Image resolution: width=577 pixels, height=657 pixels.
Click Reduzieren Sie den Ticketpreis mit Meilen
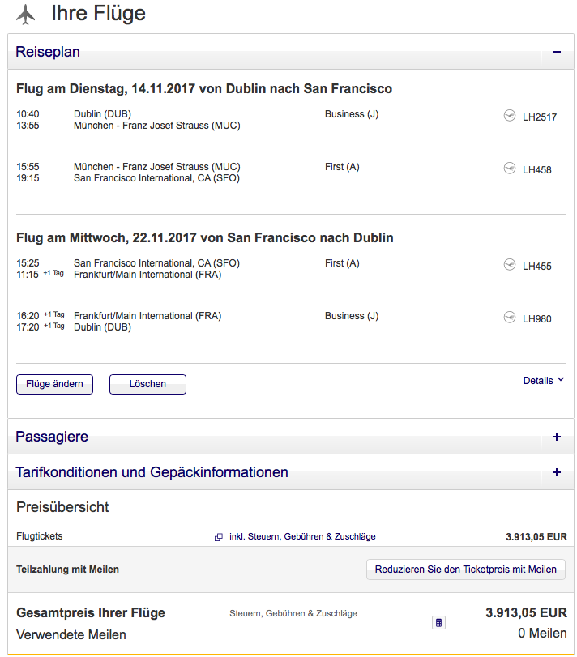click(x=465, y=570)
